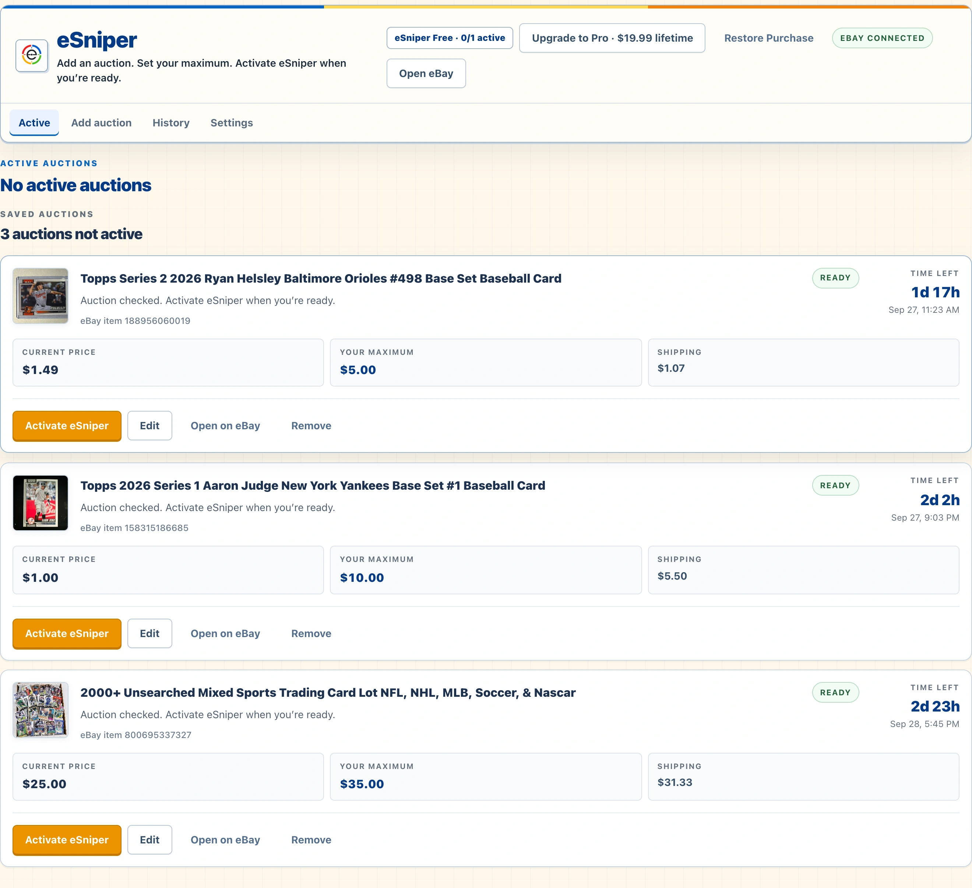Click the eSniper Free 0/1 active badge
Image resolution: width=972 pixels, height=888 pixels.
click(x=450, y=38)
